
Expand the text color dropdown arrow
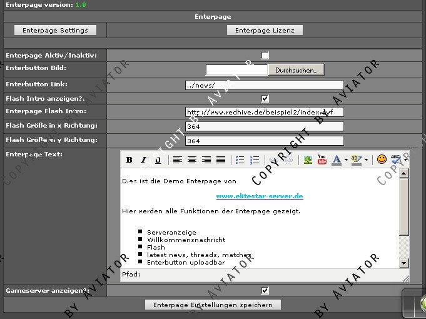point(346,160)
